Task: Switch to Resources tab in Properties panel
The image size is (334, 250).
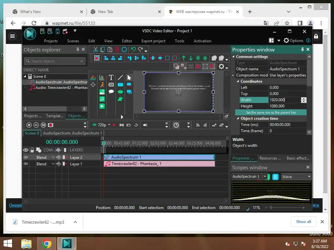Action: click(x=270, y=158)
